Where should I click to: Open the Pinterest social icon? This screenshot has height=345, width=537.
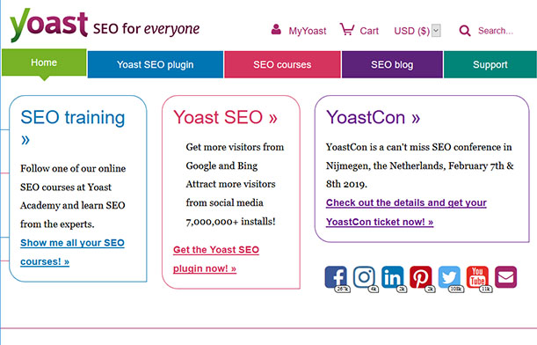point(421,276)
